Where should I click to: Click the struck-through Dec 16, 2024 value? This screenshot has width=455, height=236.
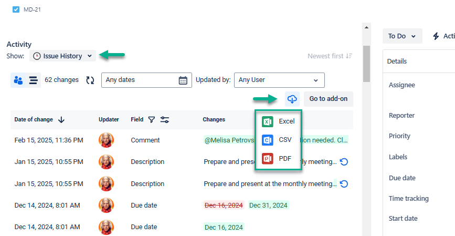(224, 205)
